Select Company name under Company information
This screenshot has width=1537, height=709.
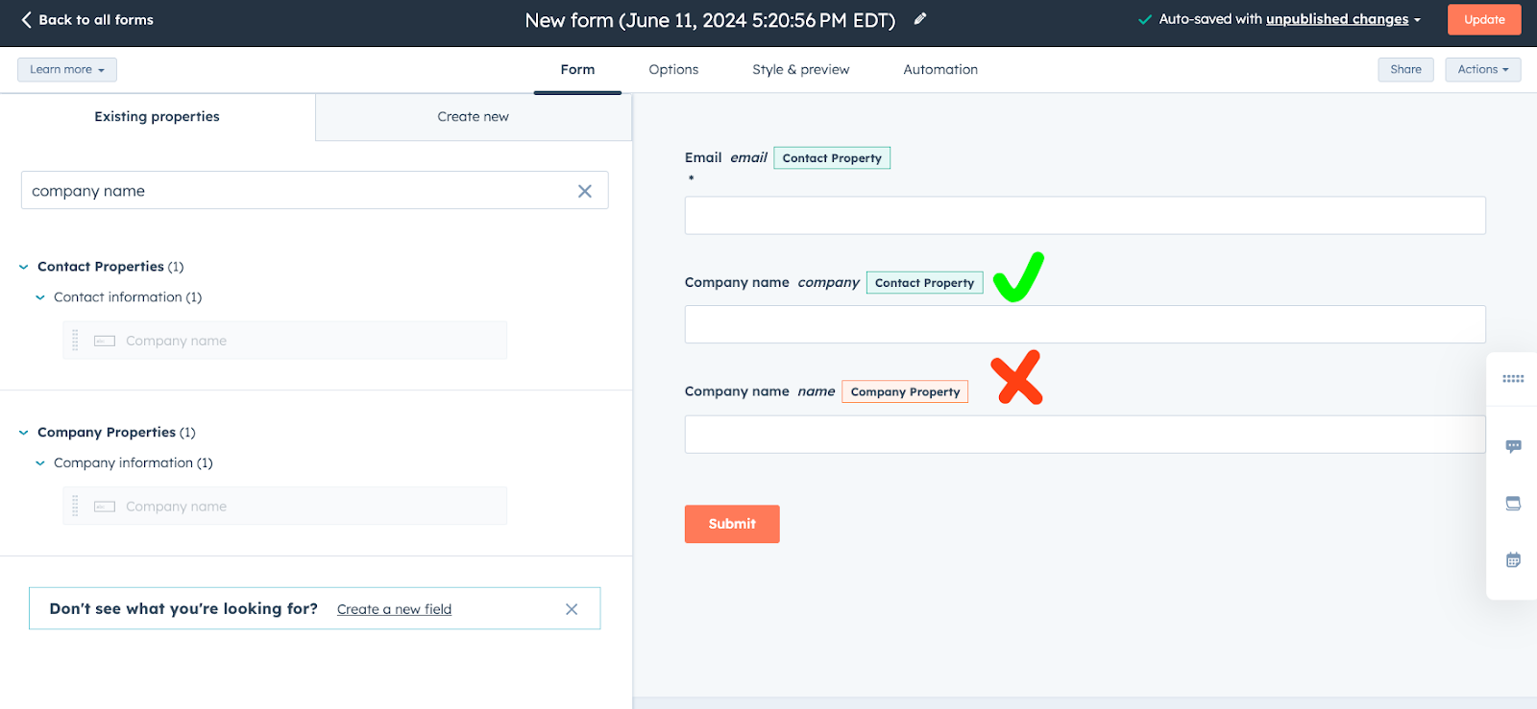pos(284,507)
